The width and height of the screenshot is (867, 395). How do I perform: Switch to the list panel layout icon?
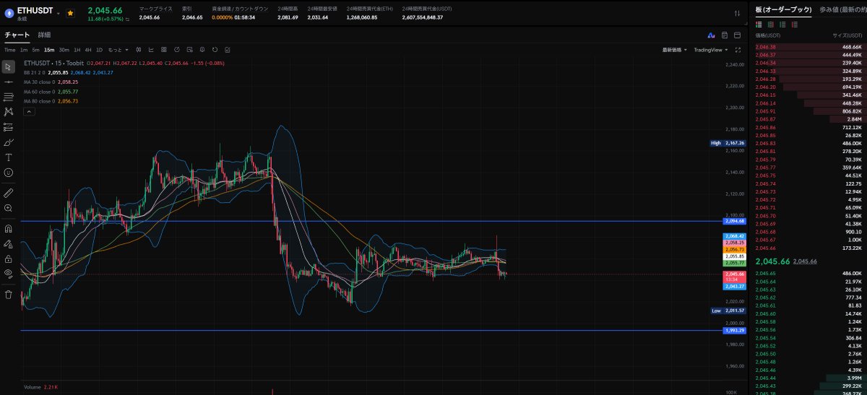click(725, 35)
